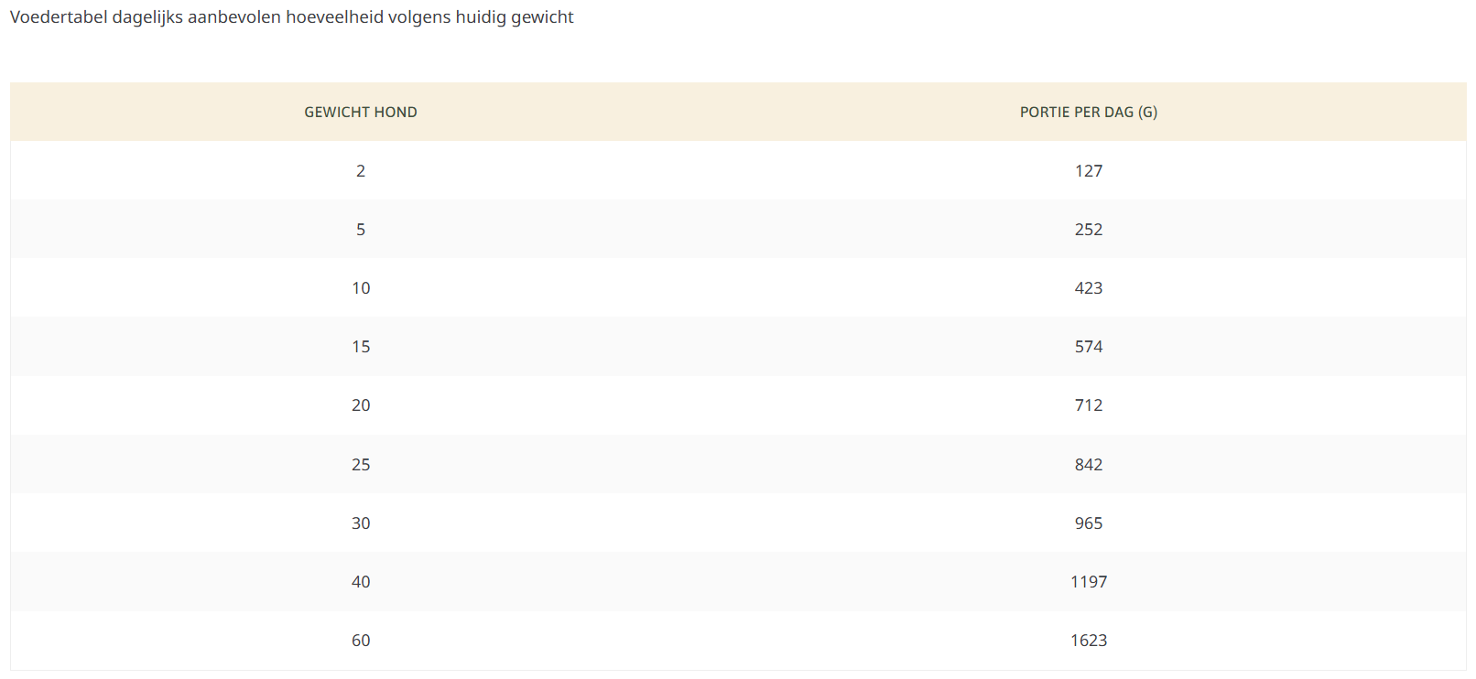Image resolution: width=1476 pixels, height=679 pixels.
Task: Click the 842 portion value
Action: point(1088,465)
